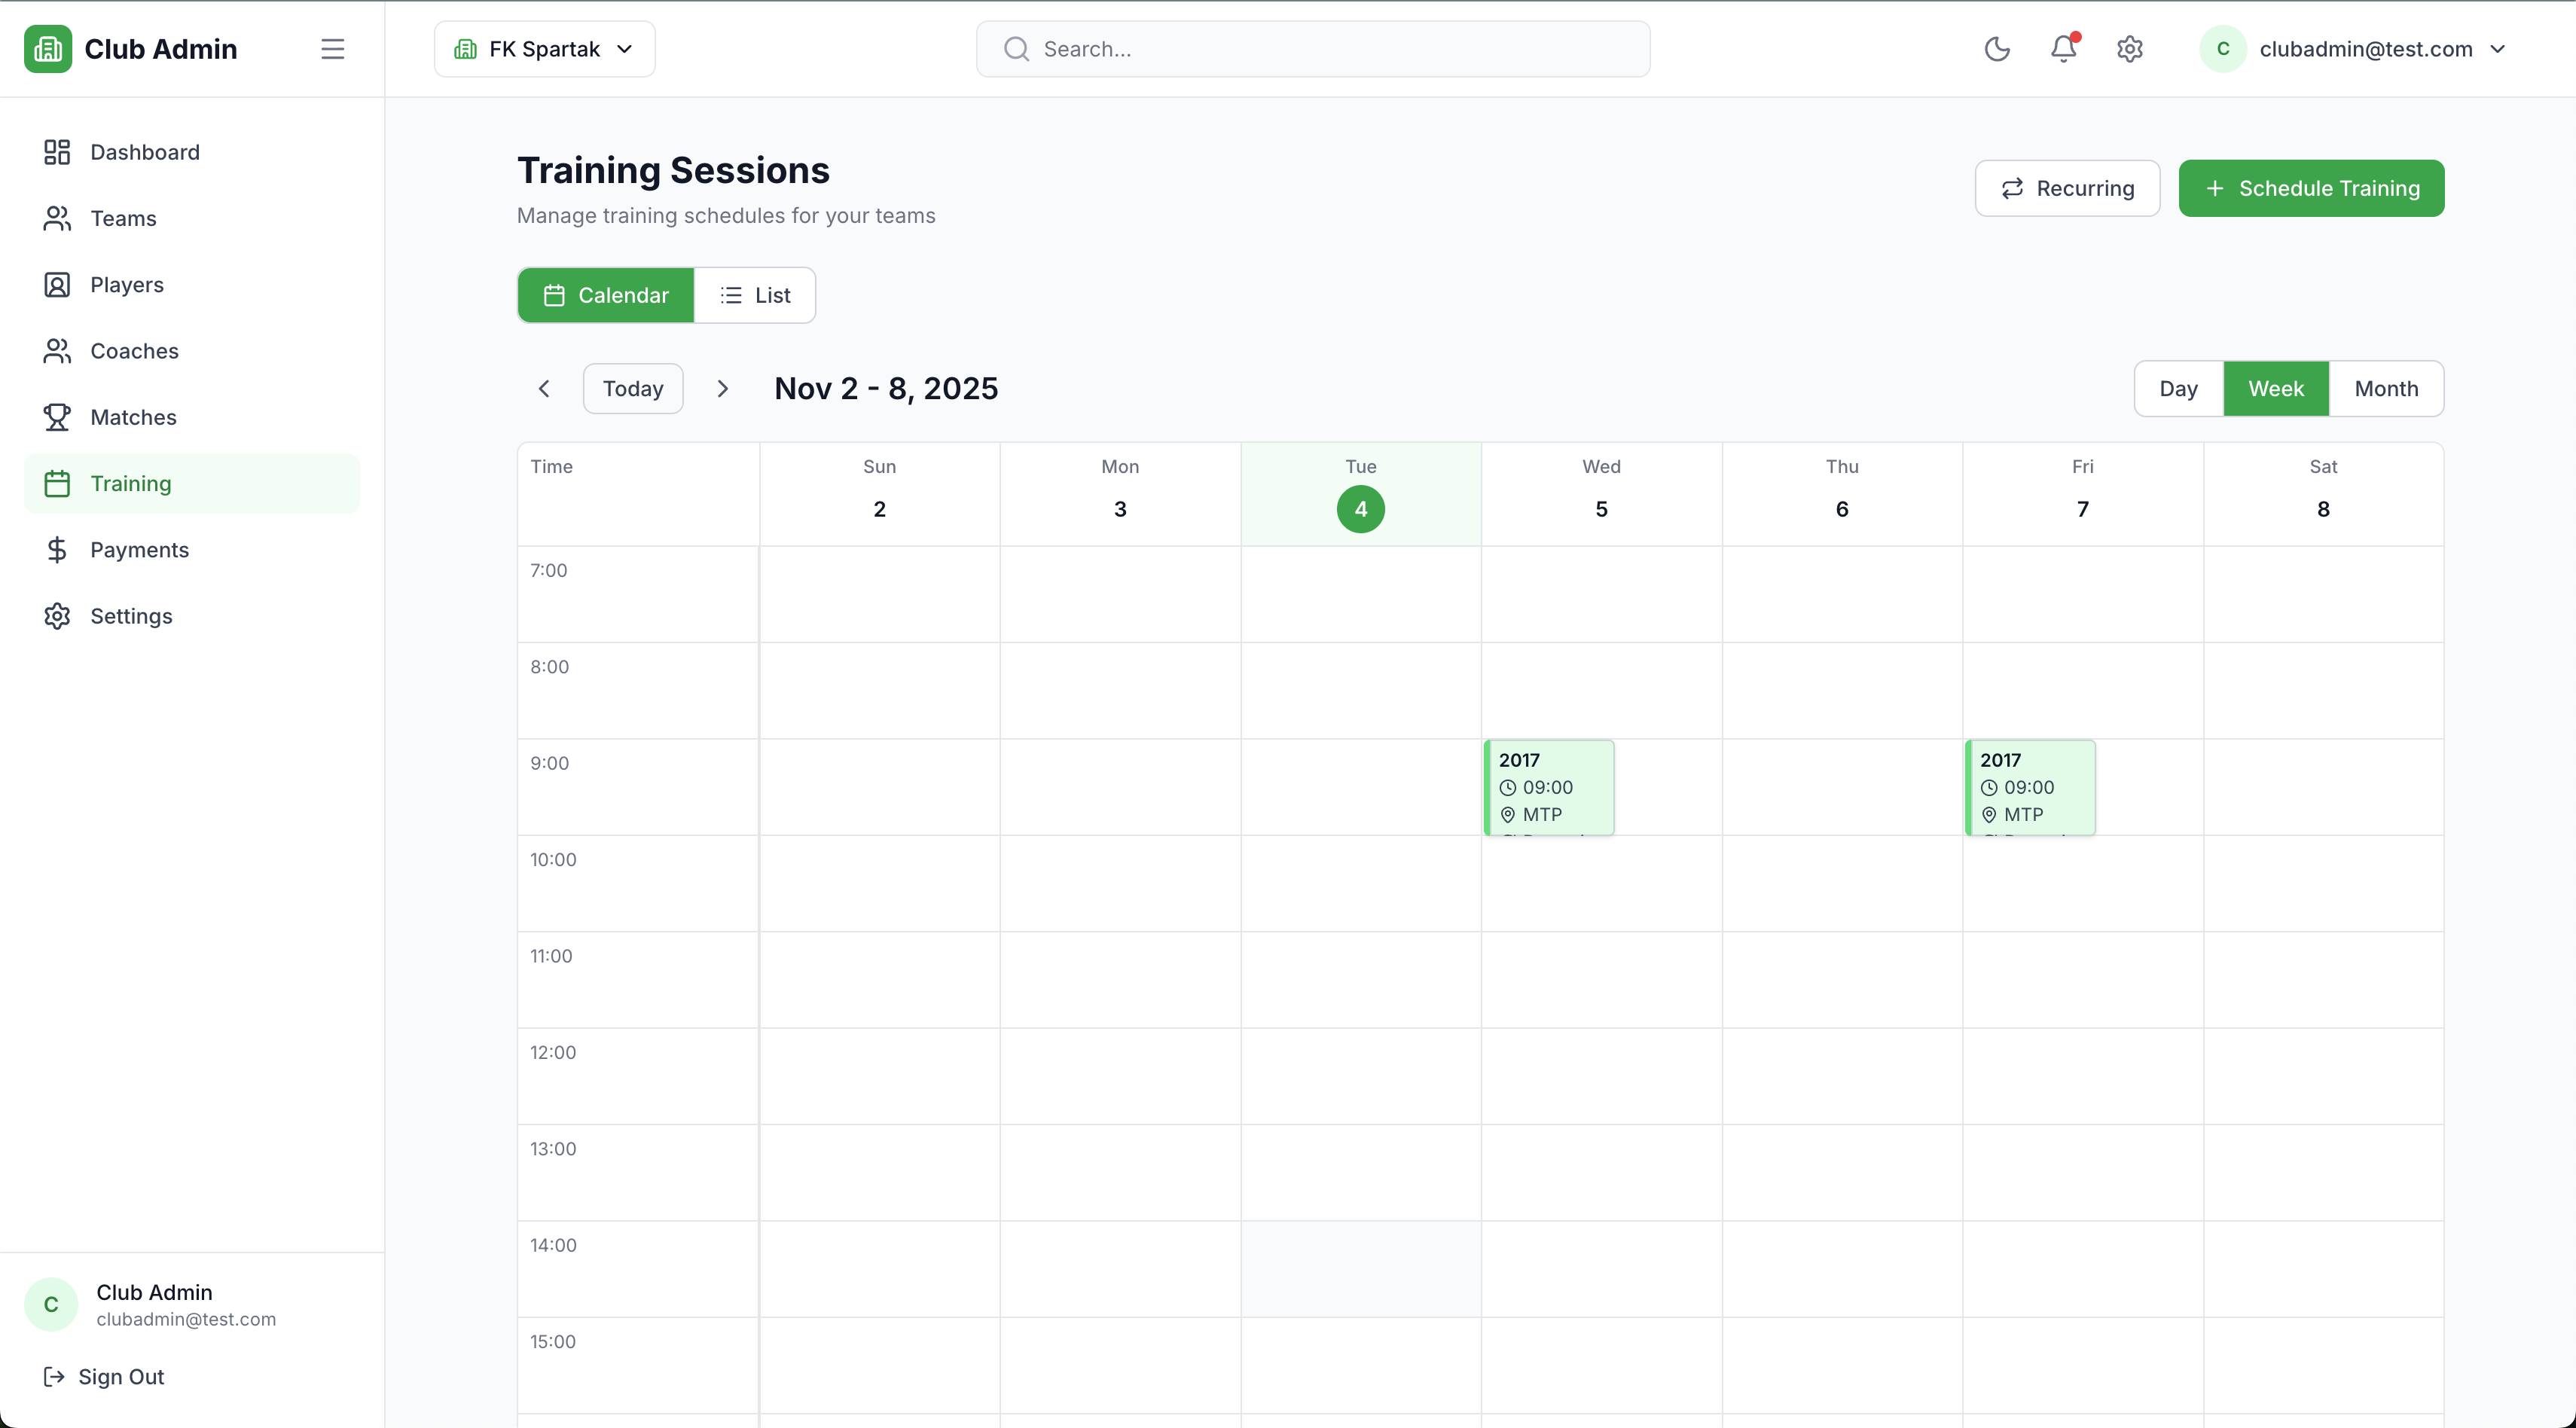2576x1428 pixels.
Task: Open the Recurring sessions button
Action: click(2066, 188)
